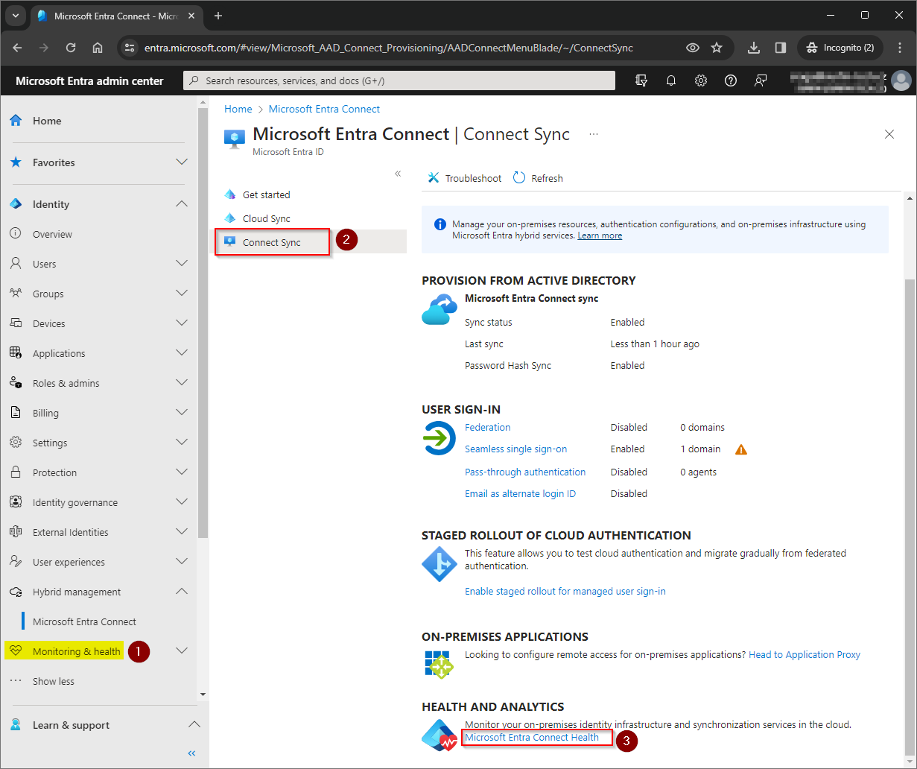Screen dimensions: 917x769
Task: Open Email as alternate login ID link
Action: pos(520,493)
